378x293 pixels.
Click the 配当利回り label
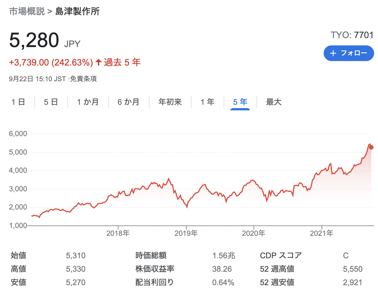point(155,282)
